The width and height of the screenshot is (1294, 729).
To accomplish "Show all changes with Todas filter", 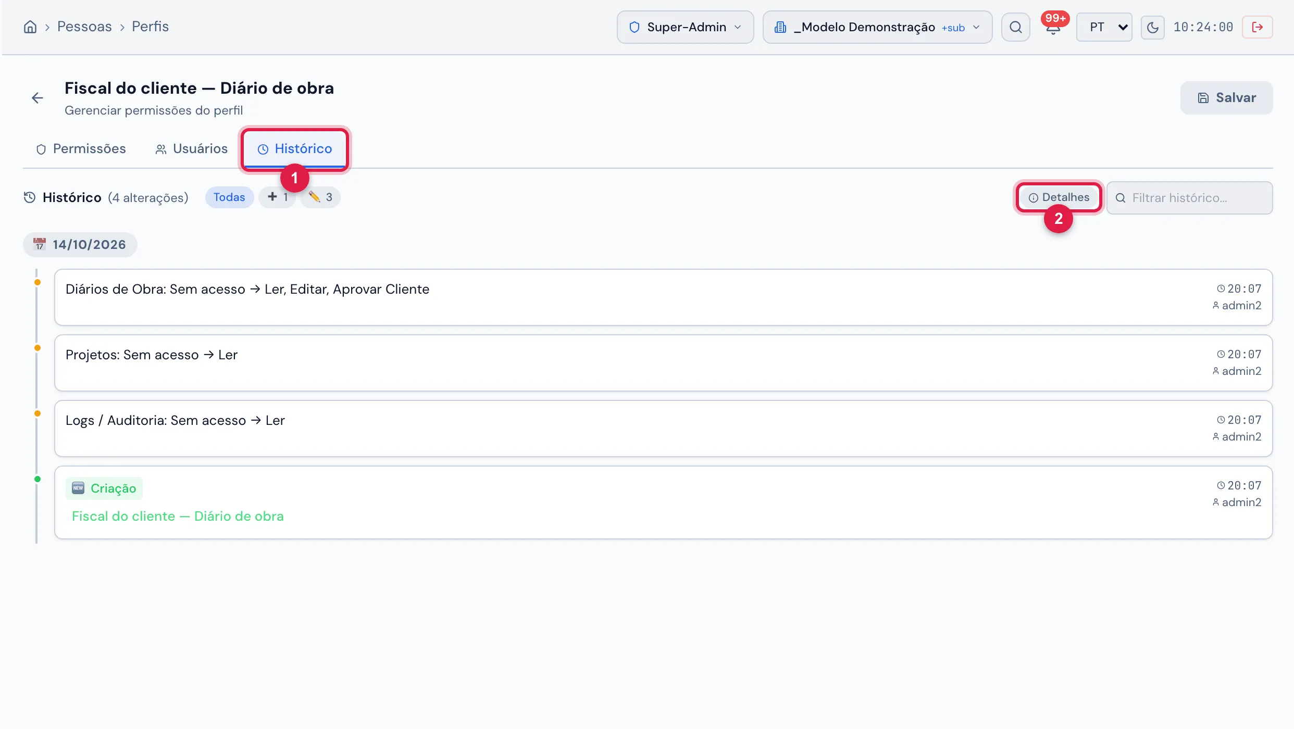I will [229, 197].
